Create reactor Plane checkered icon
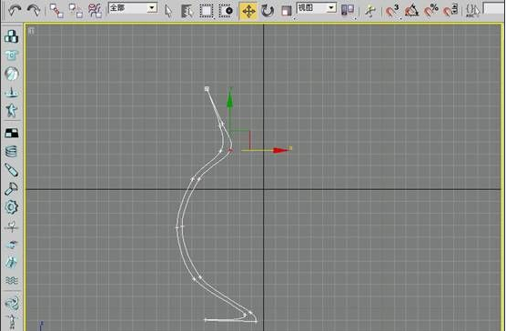The height and width of the screenshot is (331, 506). click(x=11, y=133)
